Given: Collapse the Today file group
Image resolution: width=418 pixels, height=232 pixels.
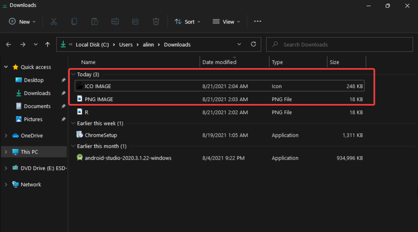Looking at the screenshot, I should [x=73, y=74].
